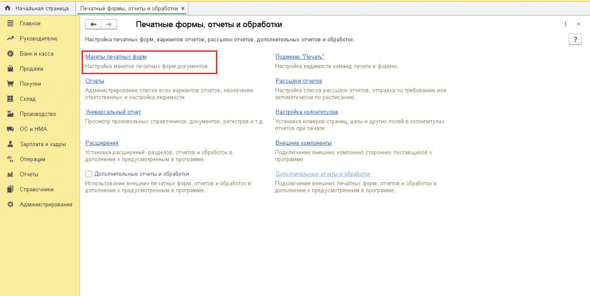590x296 pixels.
Task: Click the forward navigation arrow button
Action: (109, 24)
